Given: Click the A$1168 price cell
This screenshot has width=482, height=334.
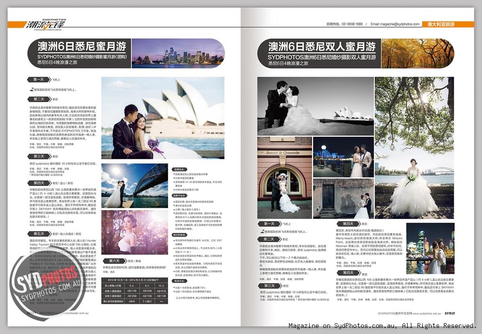Looking at the screenshot, I should (x=147, y=296).
